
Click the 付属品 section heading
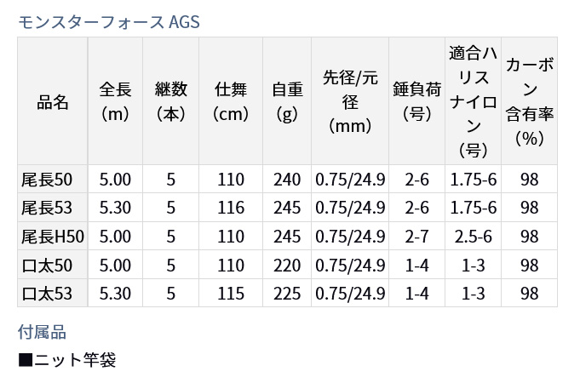(x=42, y=332)
